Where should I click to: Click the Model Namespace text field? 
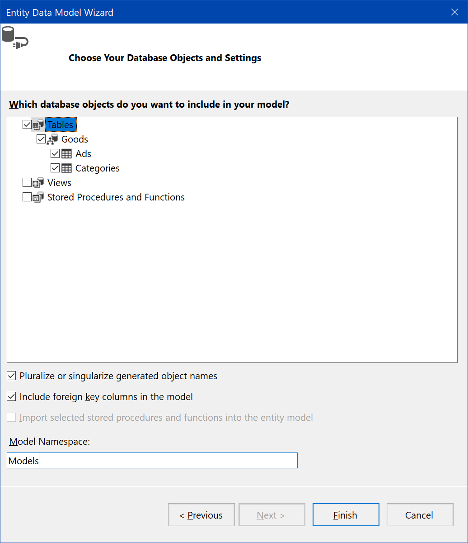click(x=152, y=461)
